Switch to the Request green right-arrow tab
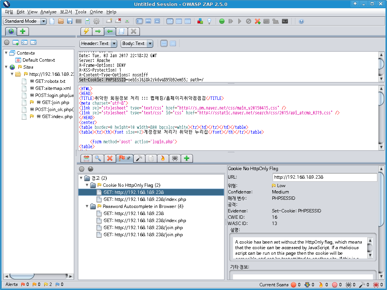Screen dimensions: 387x290 tap(98, 31)
